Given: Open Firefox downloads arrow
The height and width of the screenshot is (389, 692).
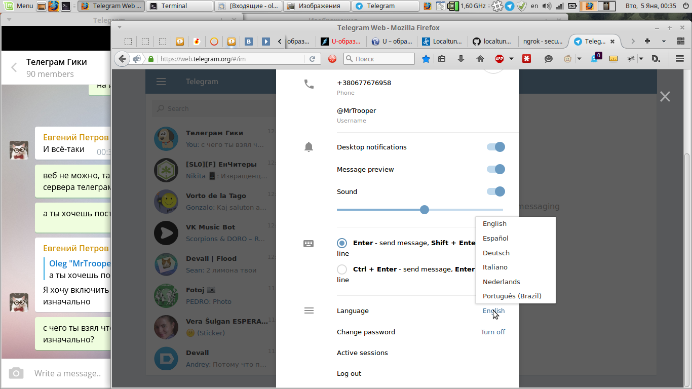Looking at the screenshot, I should [x=461, y=59].
